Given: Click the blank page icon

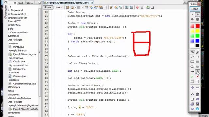Looking at the screenshot, I should click(x=192, y=99).
